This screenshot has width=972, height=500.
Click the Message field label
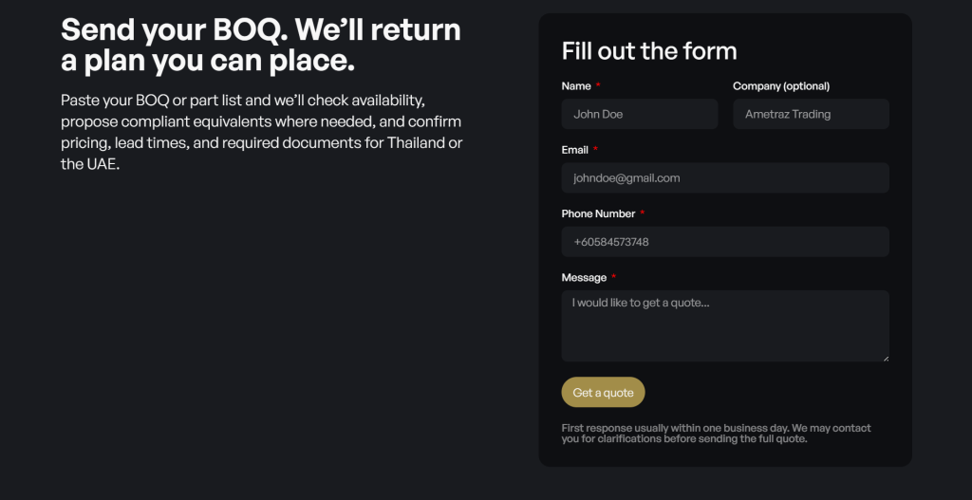pyautogui.click(x=584, y=277)
